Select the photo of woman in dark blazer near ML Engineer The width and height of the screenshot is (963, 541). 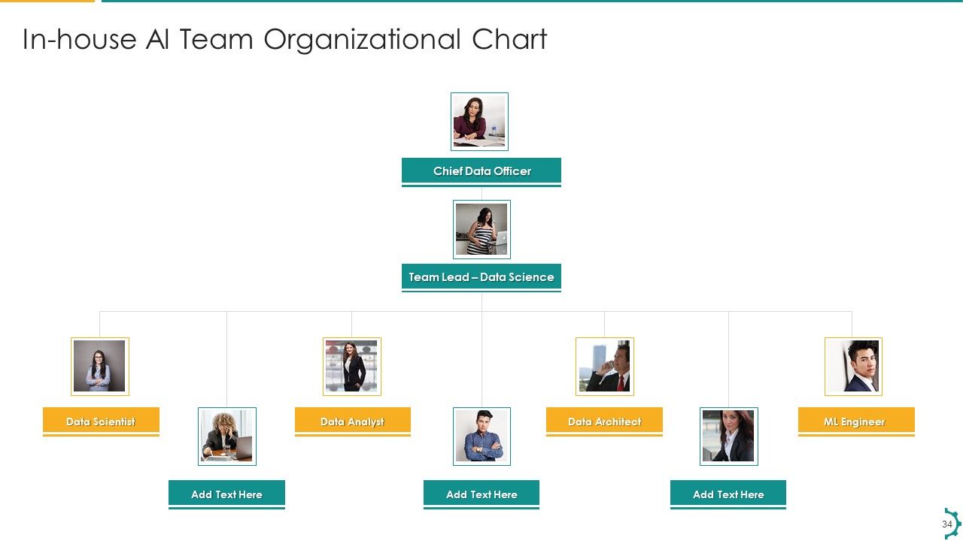tap(729, 437)
